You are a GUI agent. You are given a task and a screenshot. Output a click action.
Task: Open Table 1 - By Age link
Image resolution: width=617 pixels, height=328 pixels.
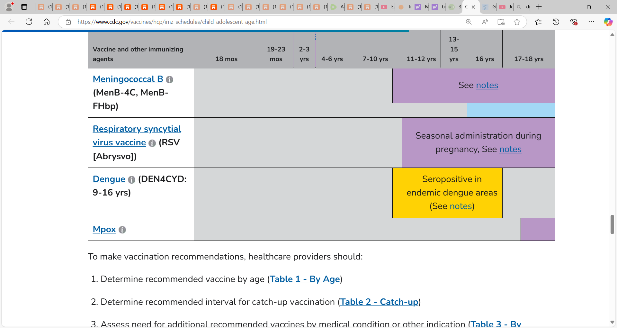tap(305, 279)
